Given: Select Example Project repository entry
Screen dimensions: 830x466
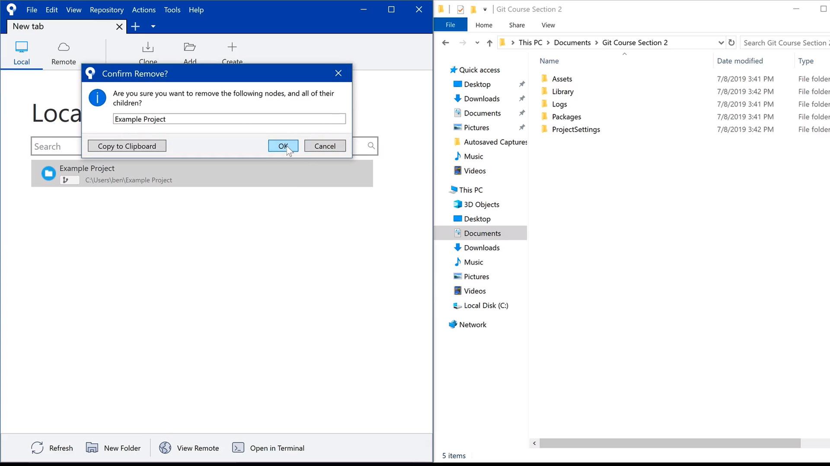Looking at the screenshot, I should [202, 173].
